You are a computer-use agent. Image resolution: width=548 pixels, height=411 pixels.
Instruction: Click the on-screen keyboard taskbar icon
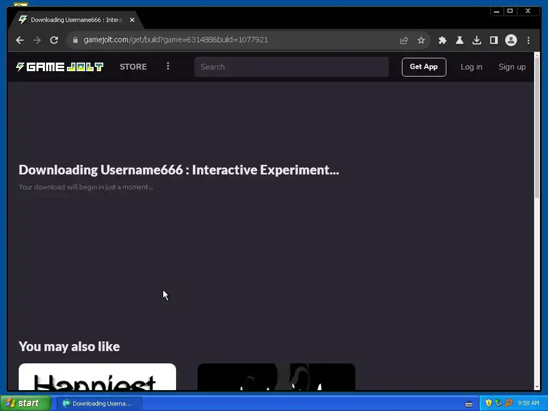tap(469, 404)
